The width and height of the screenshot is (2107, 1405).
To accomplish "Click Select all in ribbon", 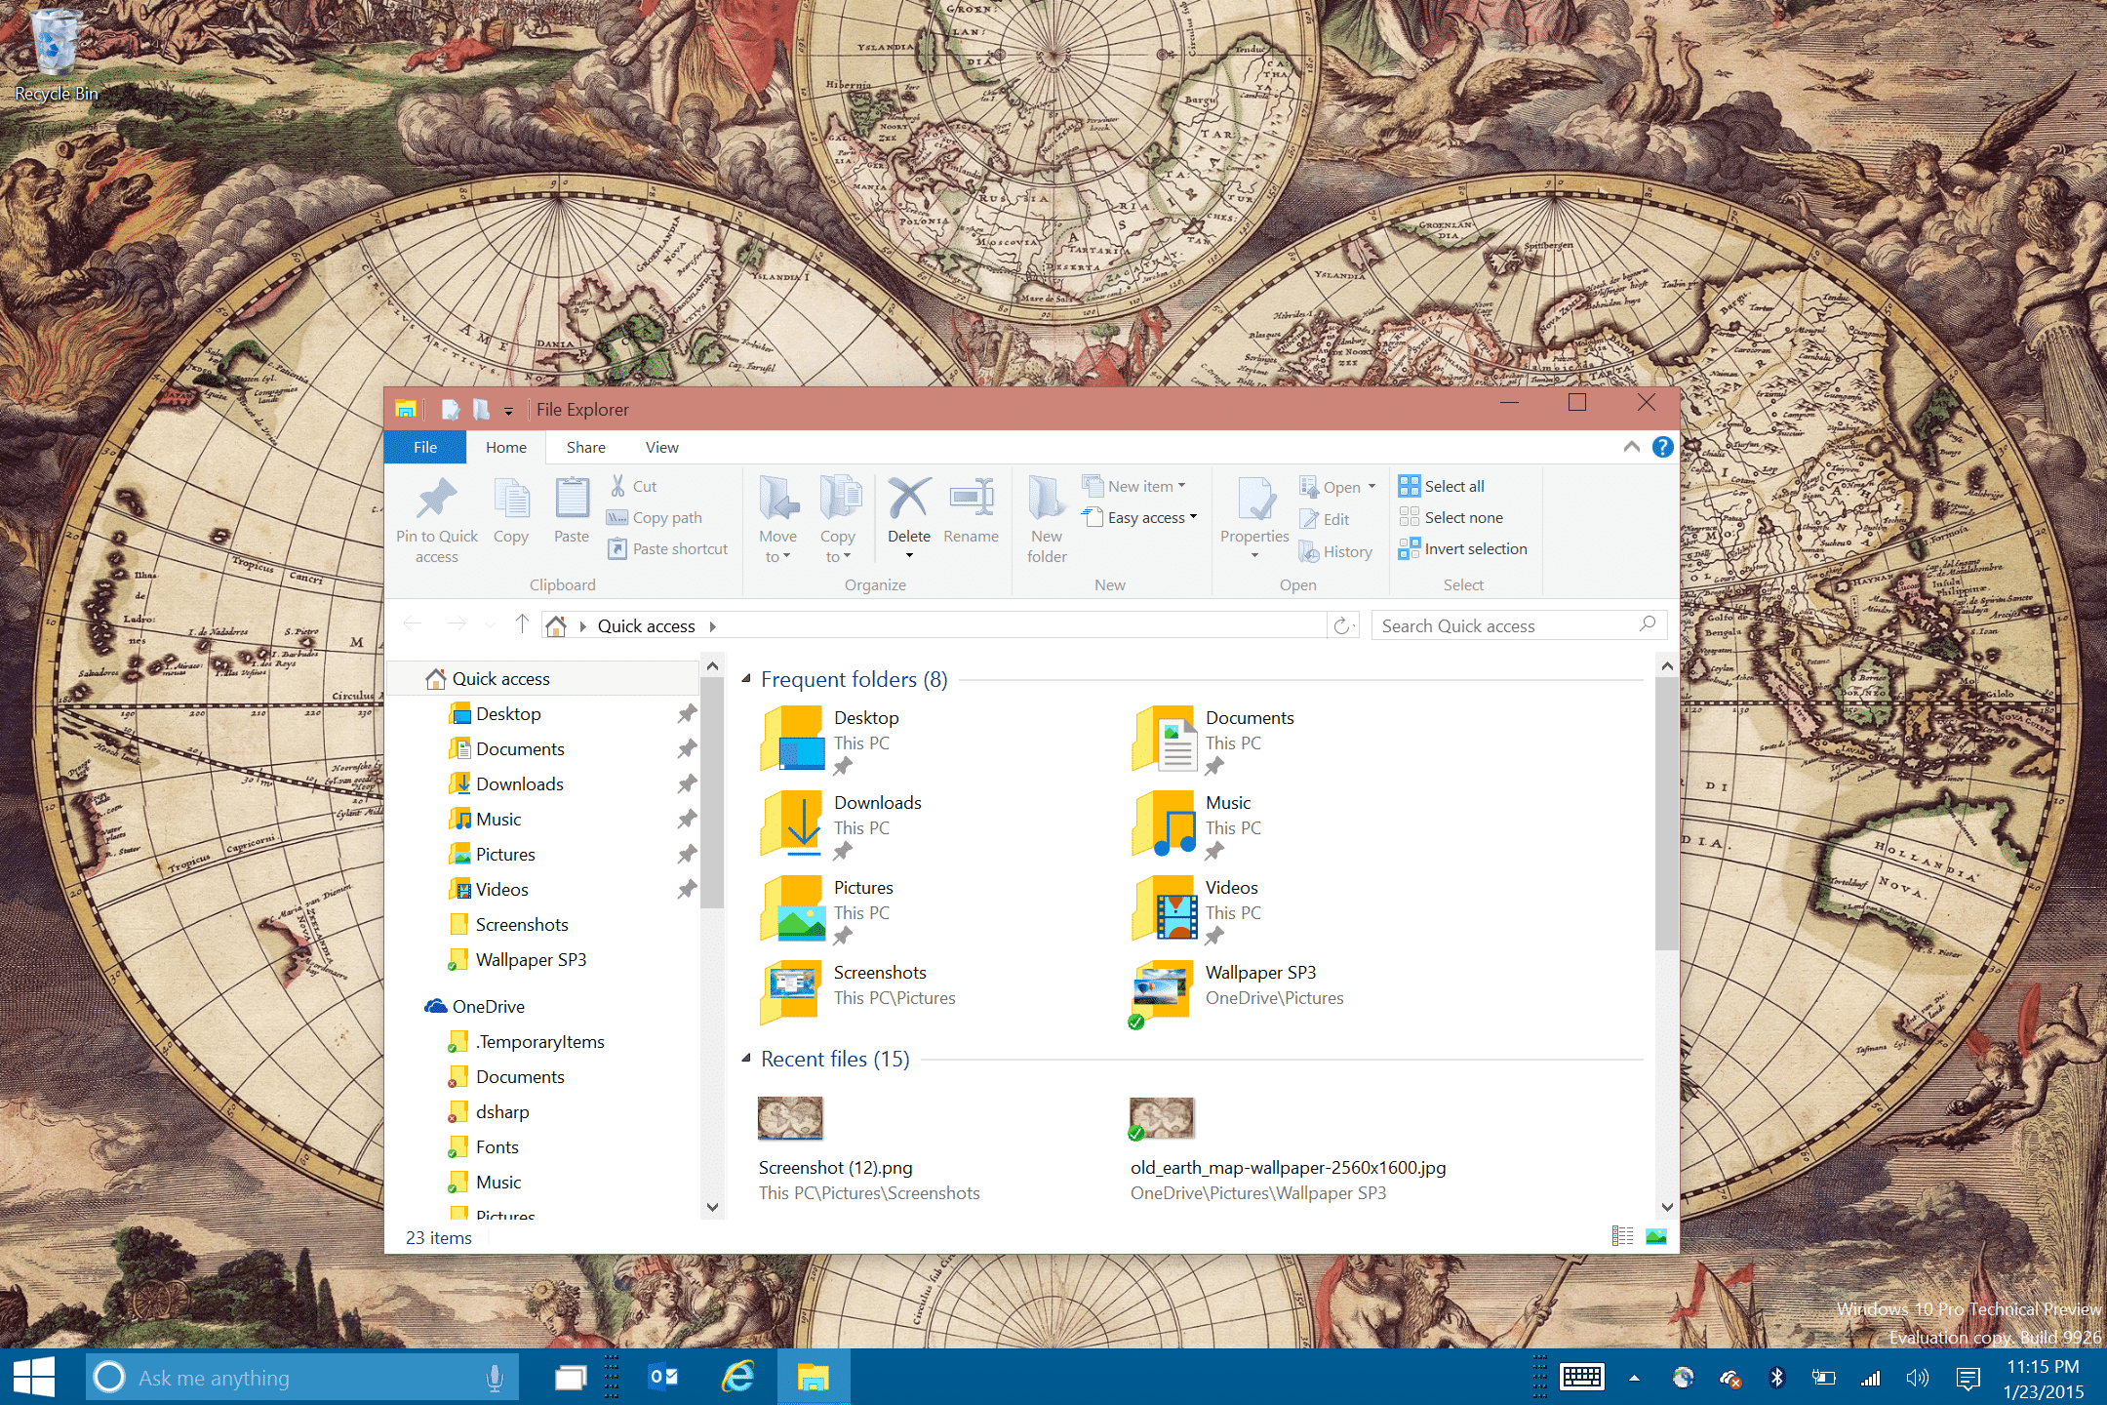I will [x=1442, y=486].
